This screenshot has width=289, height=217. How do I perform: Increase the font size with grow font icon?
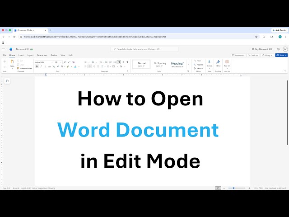[x=65, y=62]
